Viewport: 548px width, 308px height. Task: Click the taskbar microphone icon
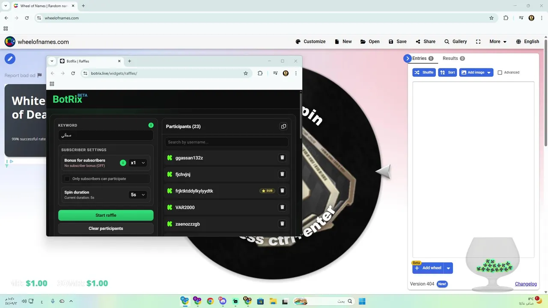point(53,301)
